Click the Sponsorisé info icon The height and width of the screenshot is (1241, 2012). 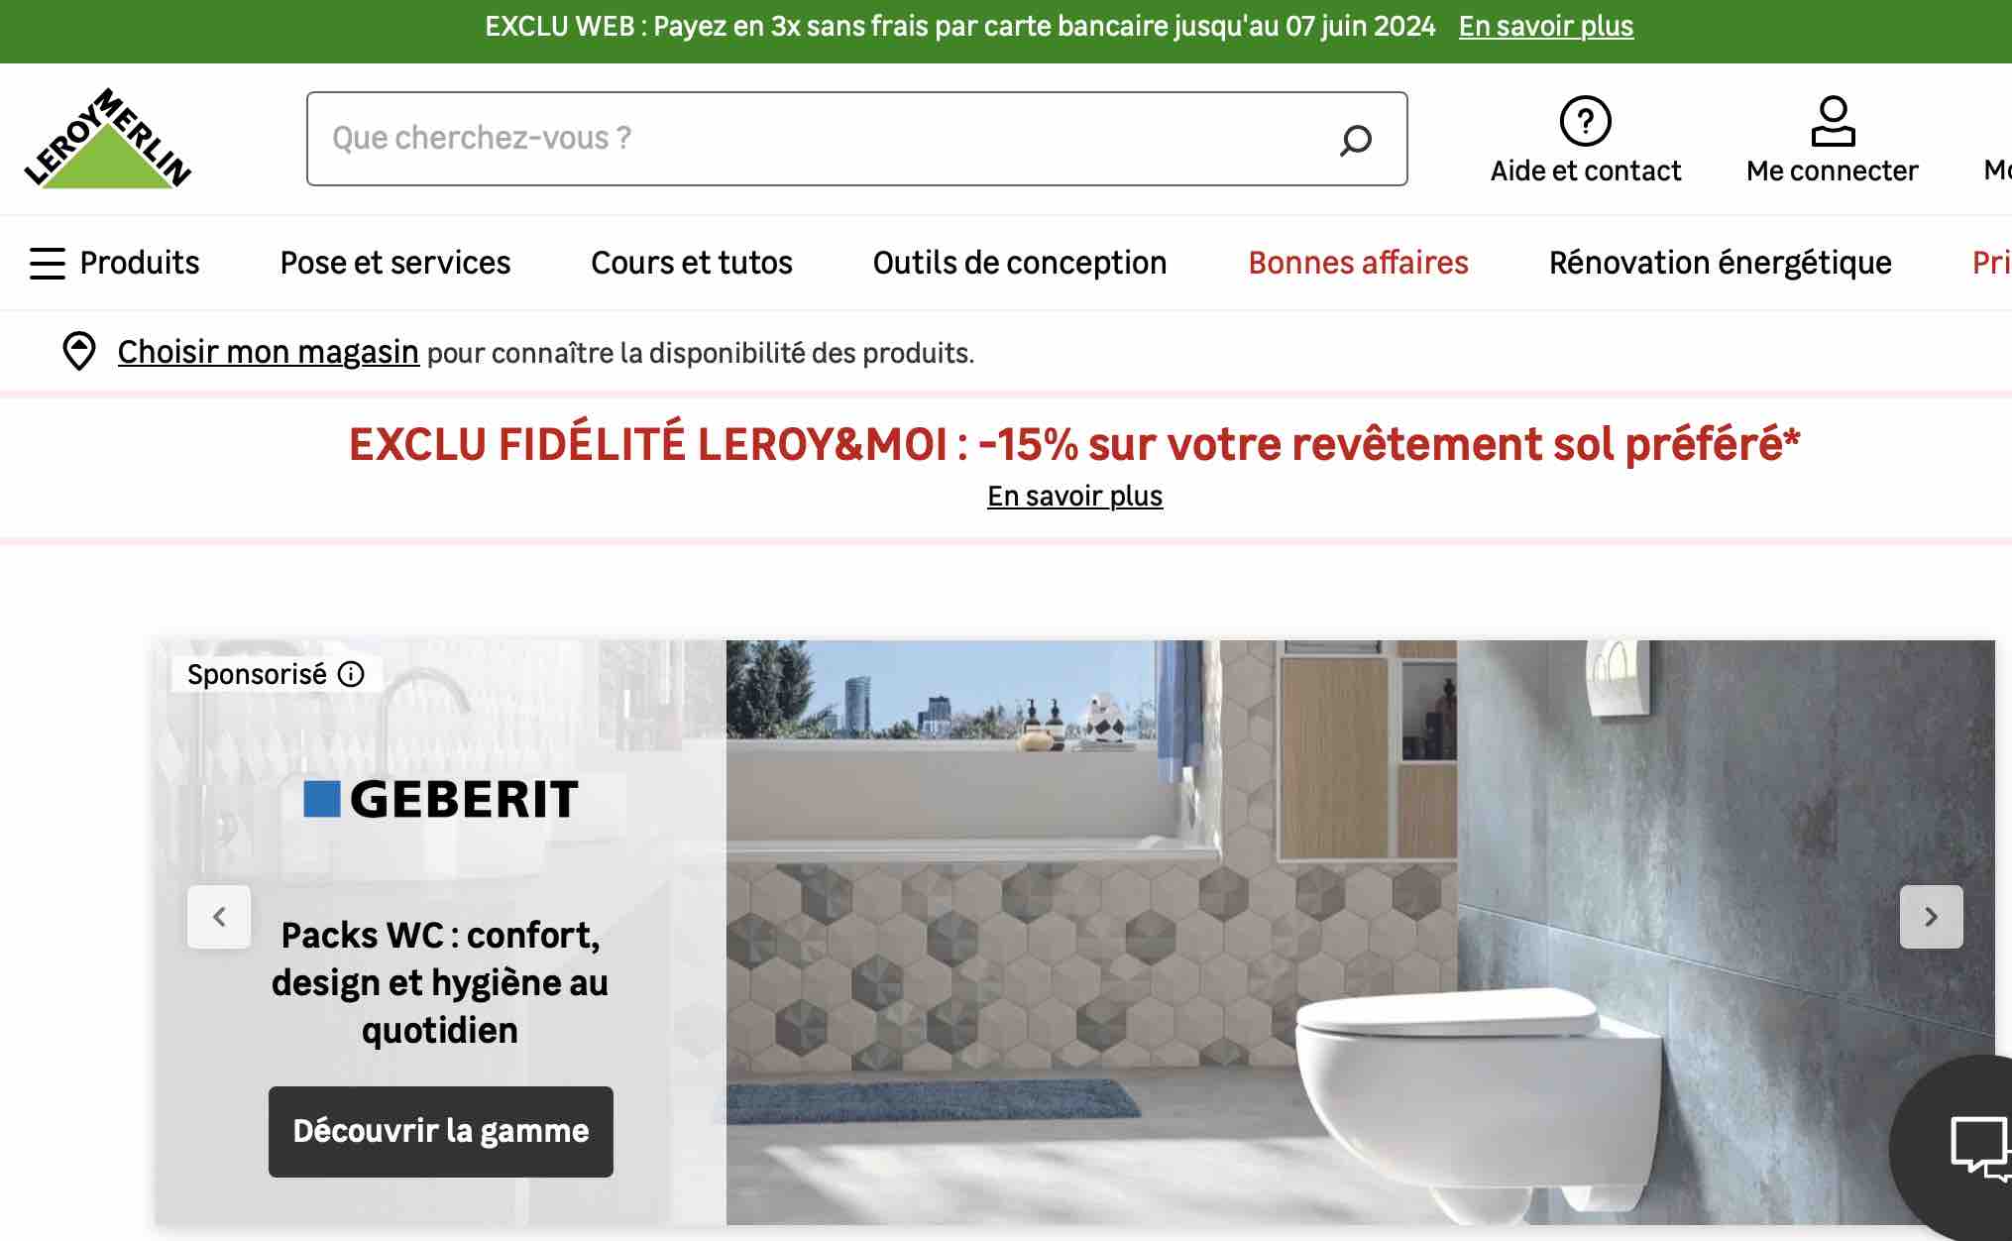(351, 674)
